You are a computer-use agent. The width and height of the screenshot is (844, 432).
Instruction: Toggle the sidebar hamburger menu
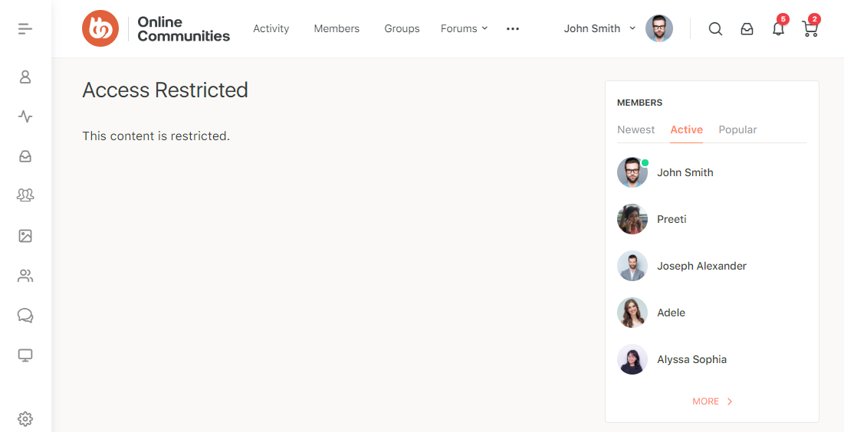25,29
